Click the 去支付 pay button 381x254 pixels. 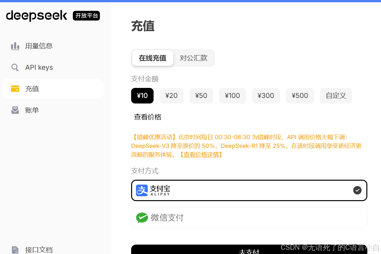tap(249, 251)
